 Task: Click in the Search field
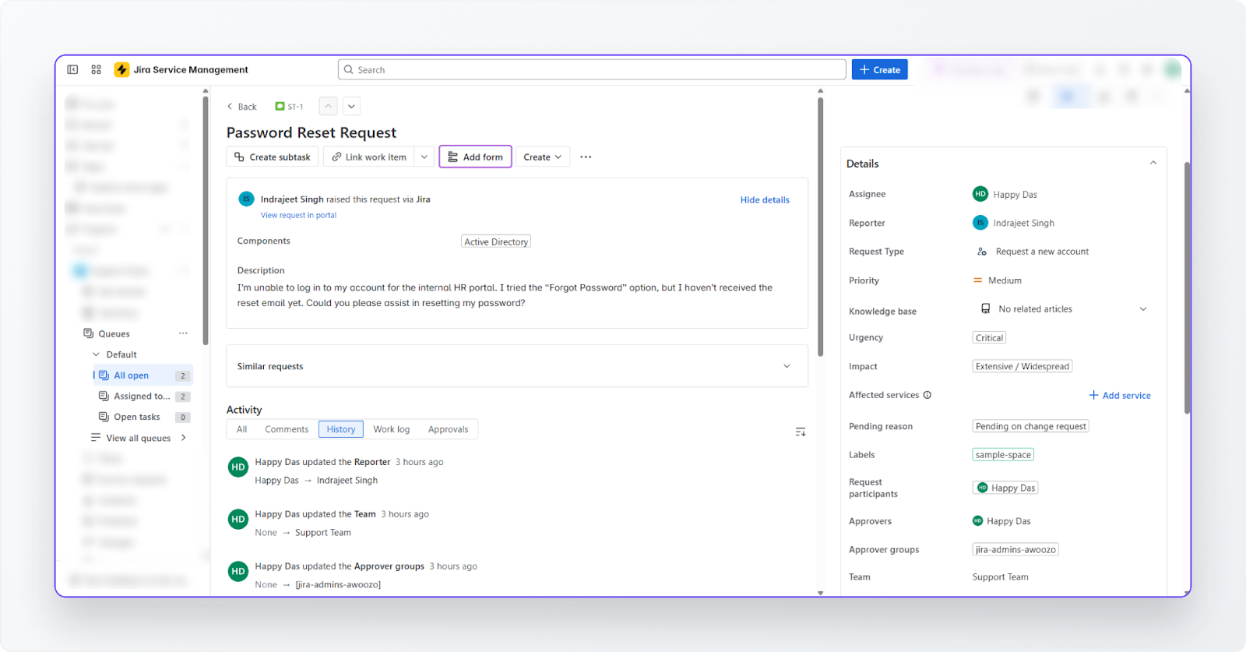click(592, 69)
